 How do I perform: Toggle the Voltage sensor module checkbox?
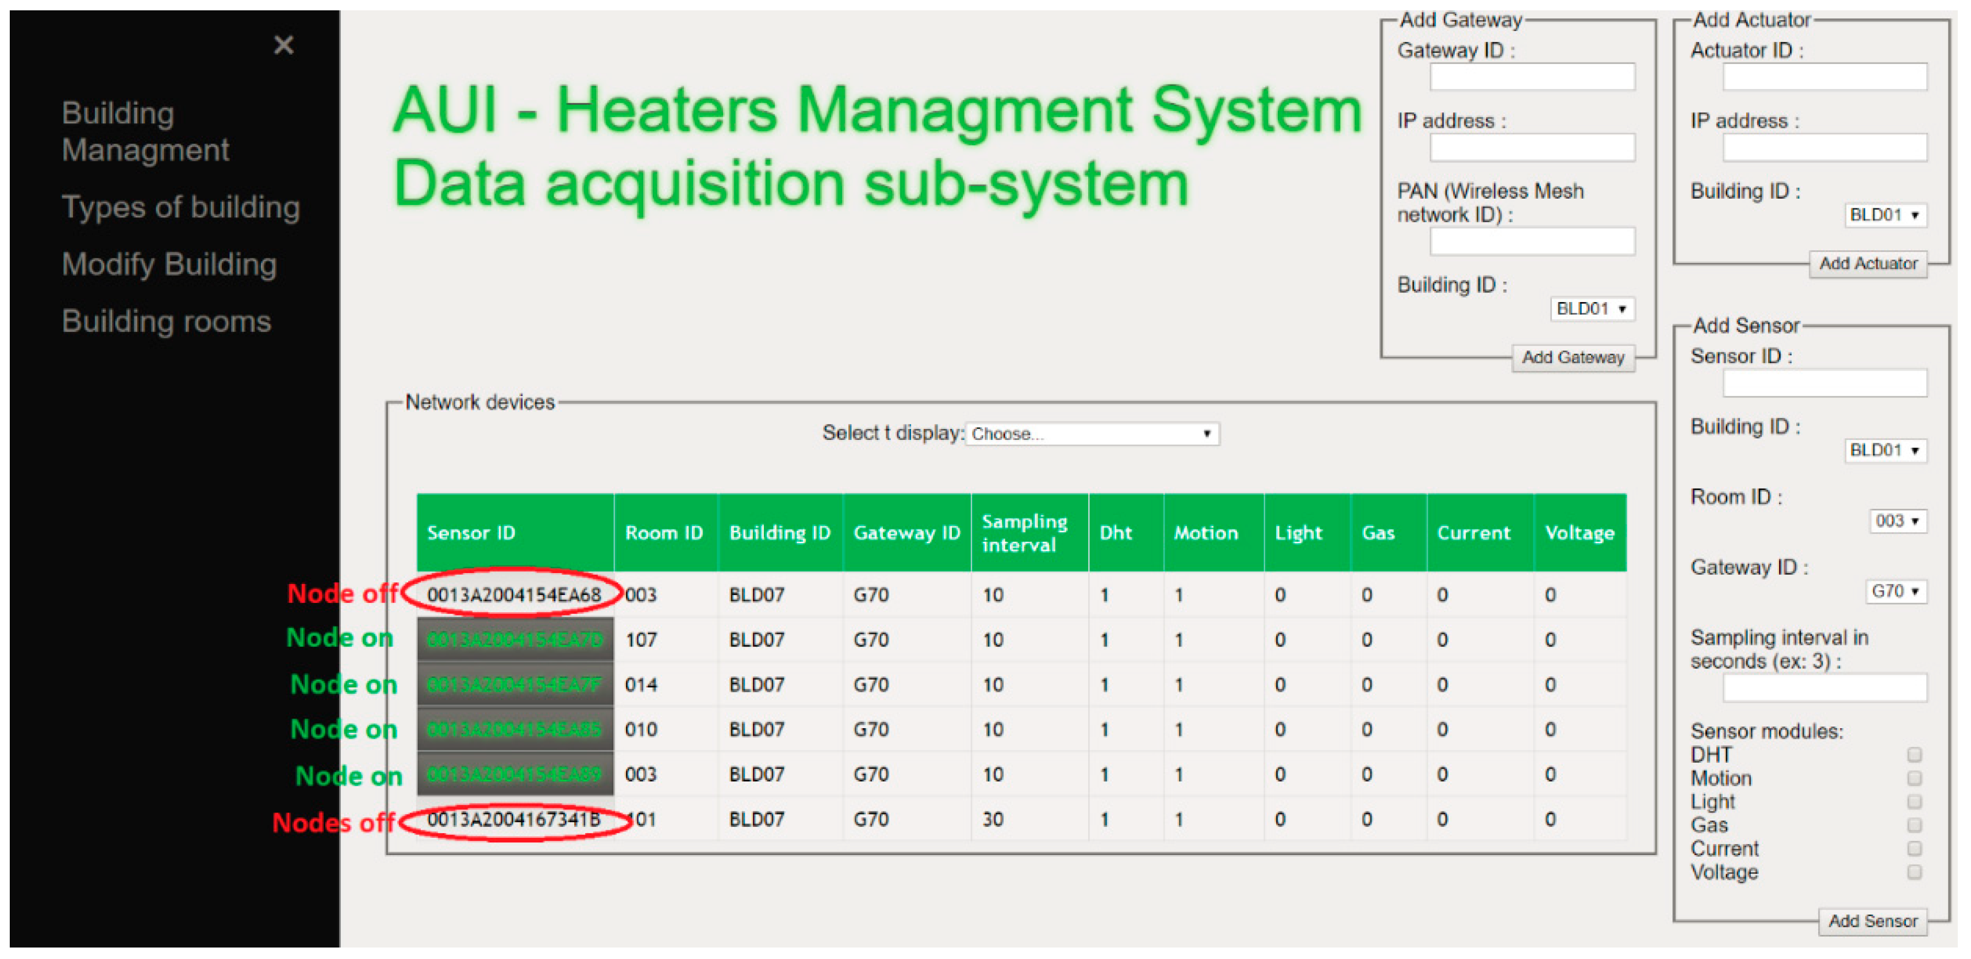pyautogui.click(x=1914, y=873)
